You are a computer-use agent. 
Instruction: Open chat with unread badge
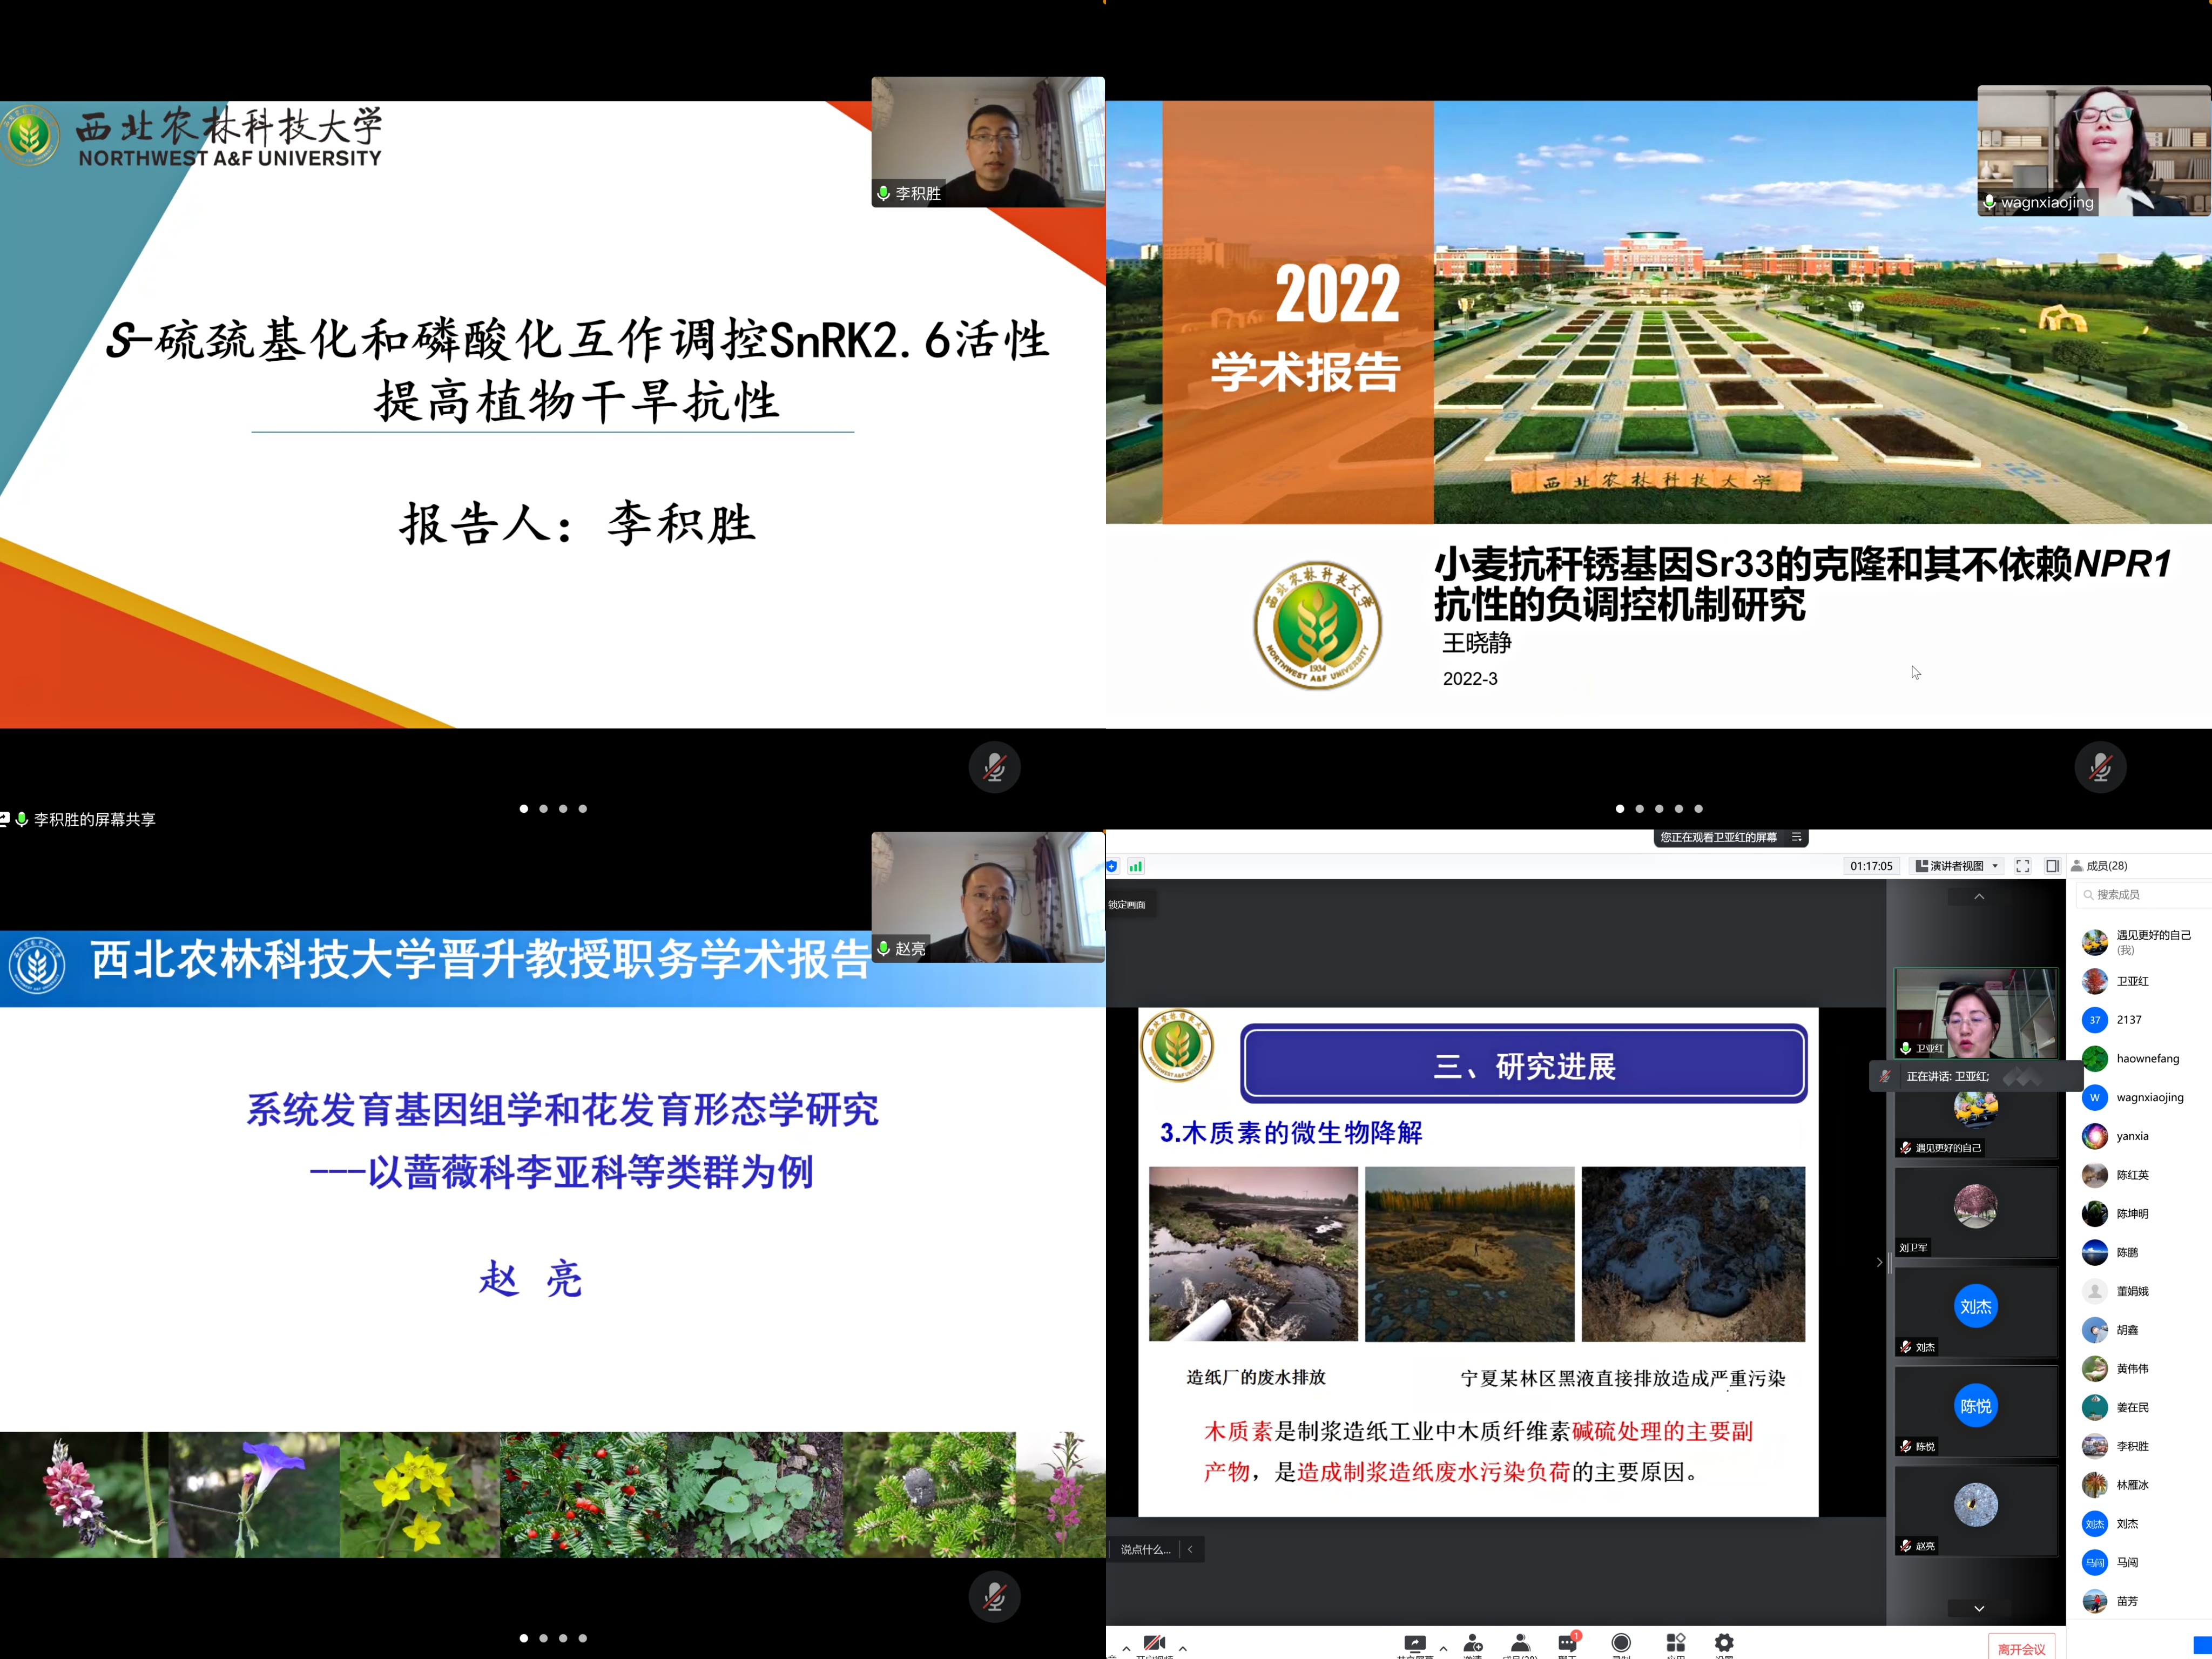pos(1567,1643)
